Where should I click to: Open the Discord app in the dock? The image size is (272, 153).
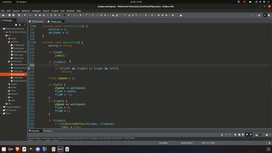pos(38,149)
